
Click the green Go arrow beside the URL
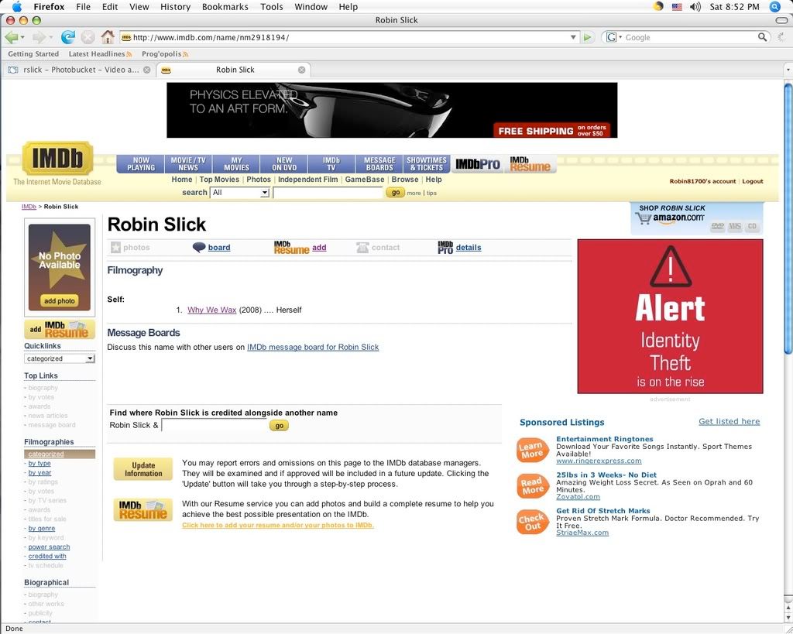click(x=588, y=37)
